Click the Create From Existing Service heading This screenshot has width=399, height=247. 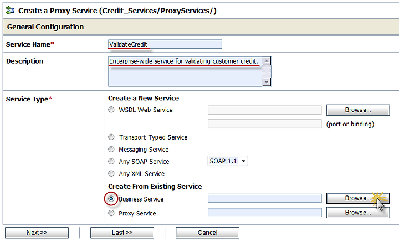pyautogui.click(x=155, y=187)
